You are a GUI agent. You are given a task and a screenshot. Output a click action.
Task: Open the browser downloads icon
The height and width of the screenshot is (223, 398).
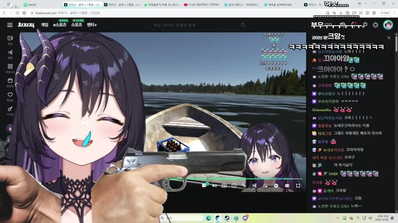coord(341,13)
